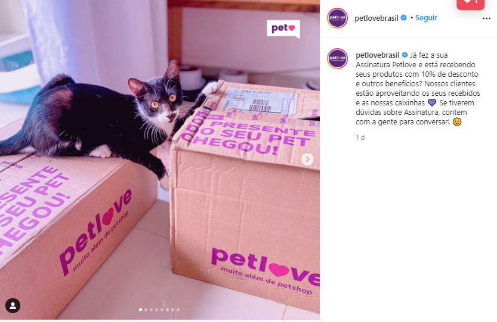Click the petlovebrasil avatar beside the caption
The width and height of the screenshot is (497, 322).
point(337,58)
